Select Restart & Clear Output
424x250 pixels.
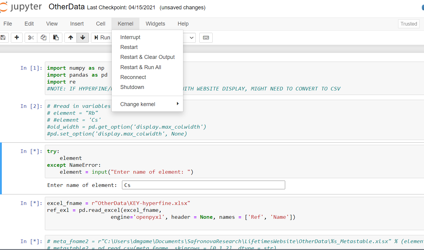point(147,57)
